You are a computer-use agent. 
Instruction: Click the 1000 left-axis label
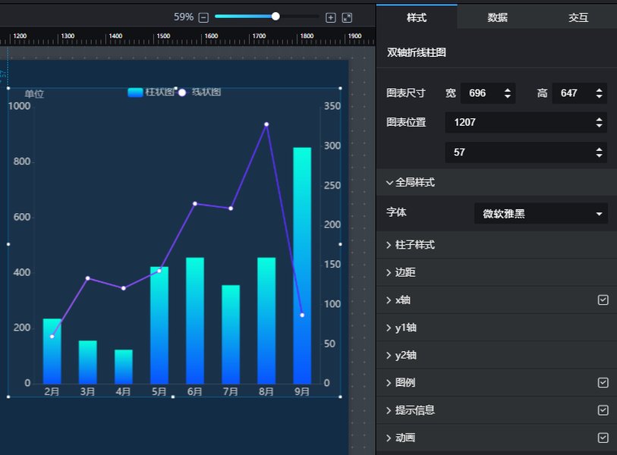click(19, 106)
